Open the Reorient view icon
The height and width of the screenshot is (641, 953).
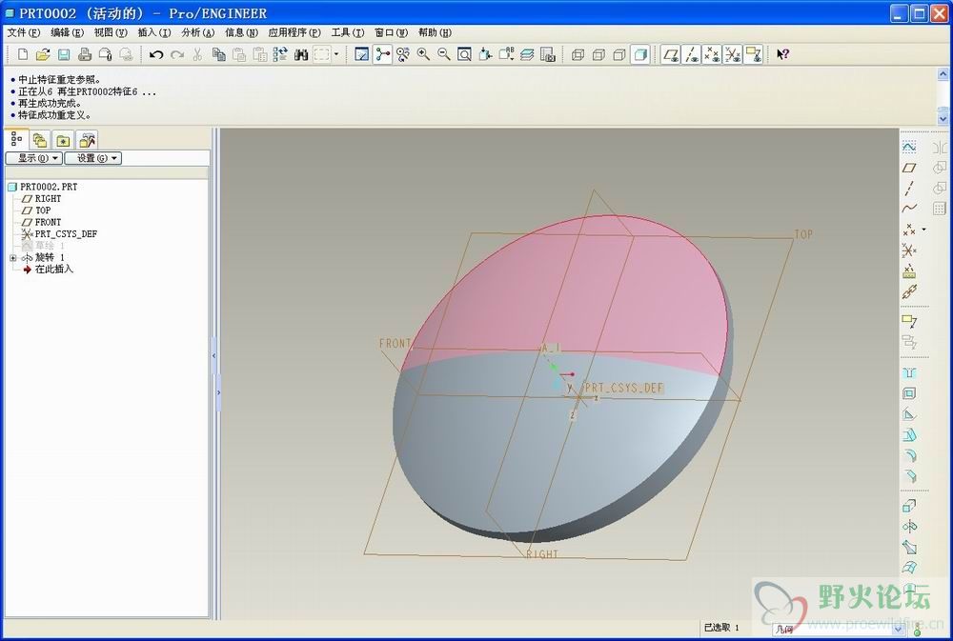(x=485, y=54)
